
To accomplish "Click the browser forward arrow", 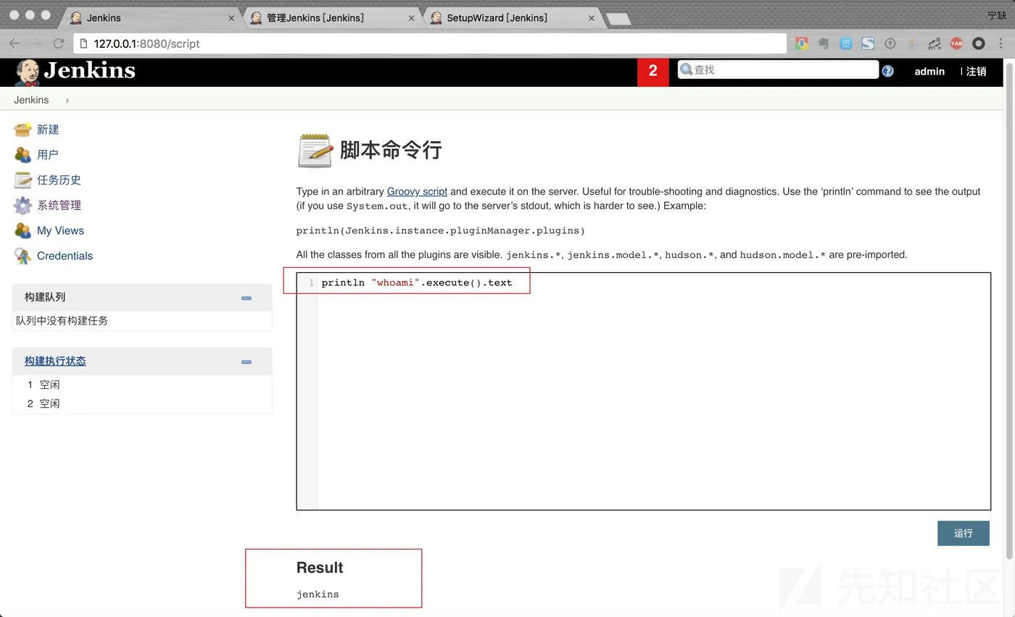I will pyautogui.click(x=37, y=43).
